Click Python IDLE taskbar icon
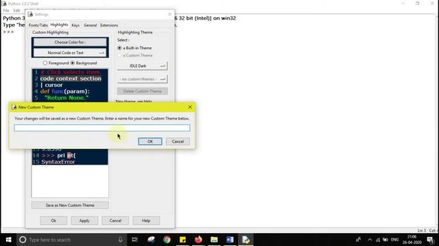Image resolution: width=439 pixels, height=246 pixels. pos(246,240)
